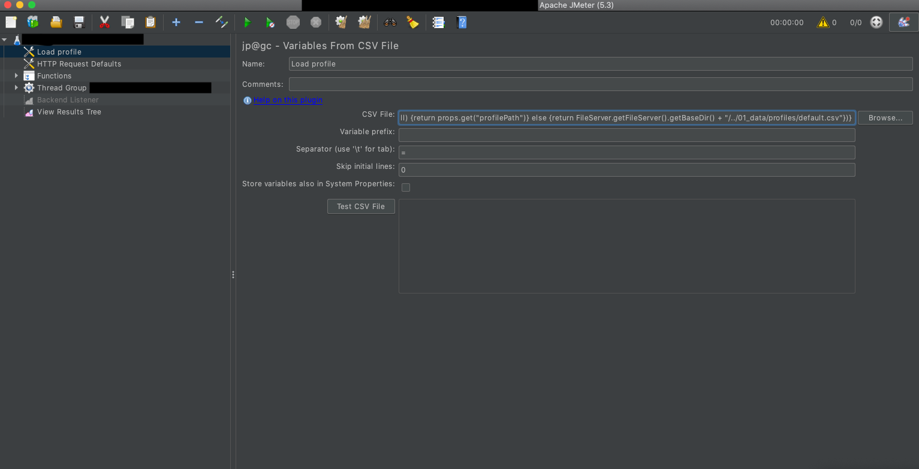919x469 pixels.
Task: Open the Function Helper dialog icon
Action: (x=438, y=22)
